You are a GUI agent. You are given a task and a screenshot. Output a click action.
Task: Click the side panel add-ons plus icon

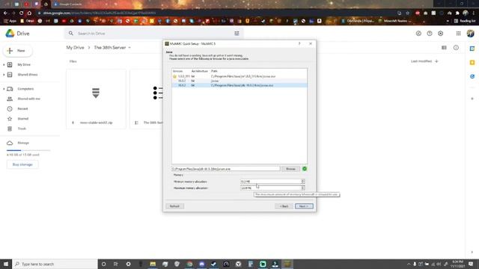(x=472, y=99)
